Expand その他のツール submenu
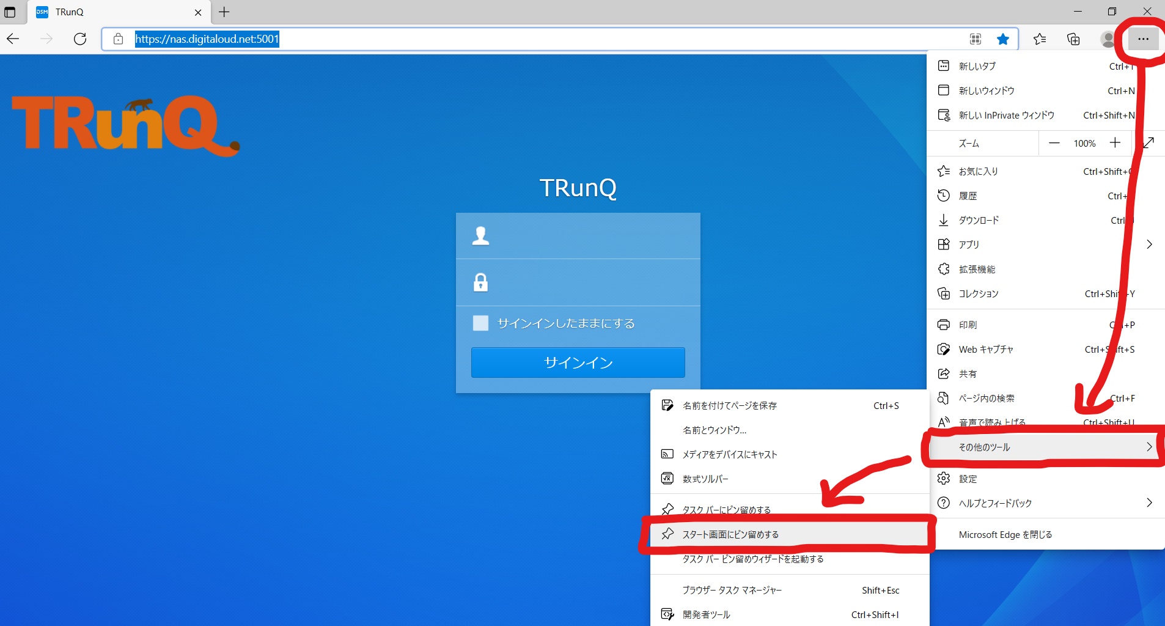1165x626 pixels. pyautogui.click(x=1046, y=447)
